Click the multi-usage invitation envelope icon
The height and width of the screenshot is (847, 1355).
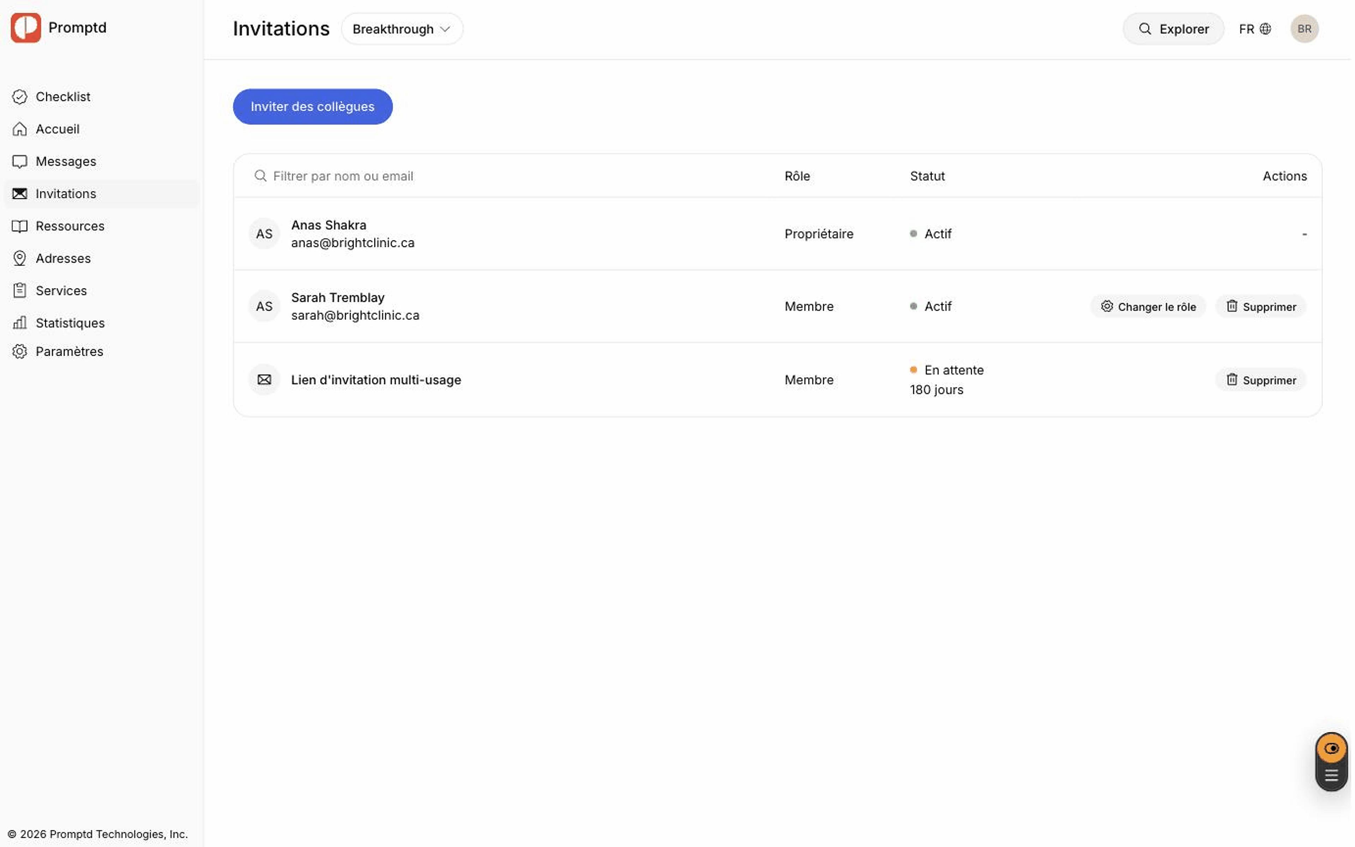[x=265, y=380]
